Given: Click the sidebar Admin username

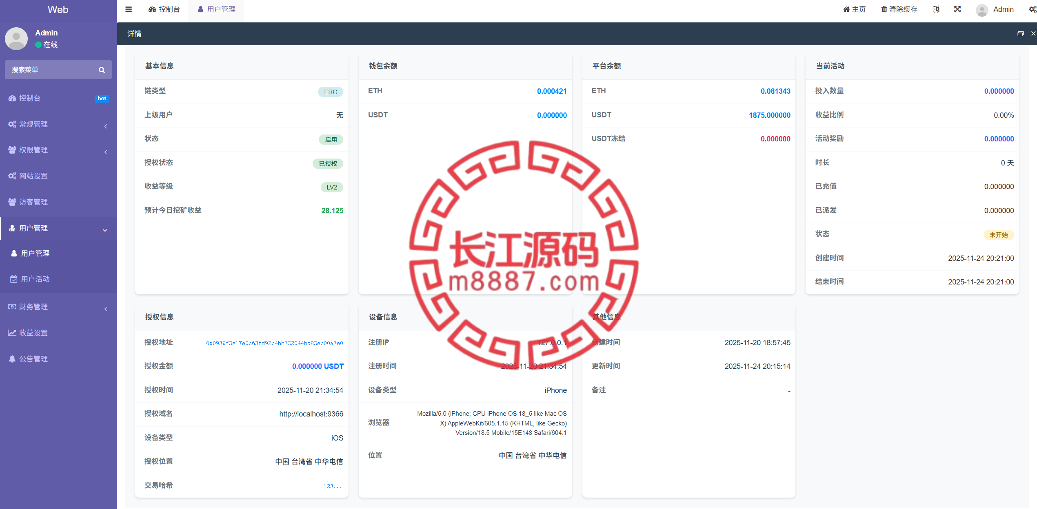Looking at the screenshot, I should click(x=47, y=33).
